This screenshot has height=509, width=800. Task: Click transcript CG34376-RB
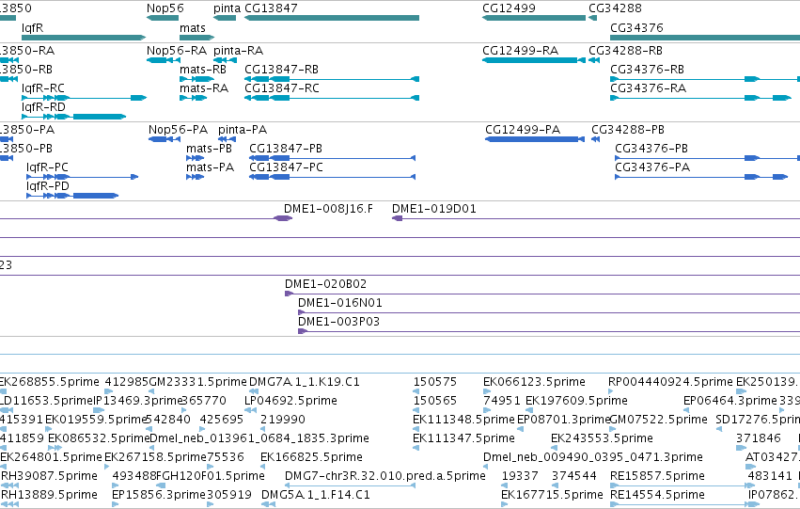point(705,79)
